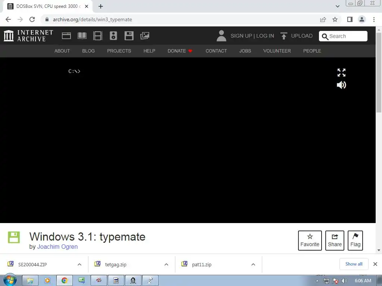Mute the emulator sound
The width and height of the screenshot is (382, 286).
pos(341,85)
